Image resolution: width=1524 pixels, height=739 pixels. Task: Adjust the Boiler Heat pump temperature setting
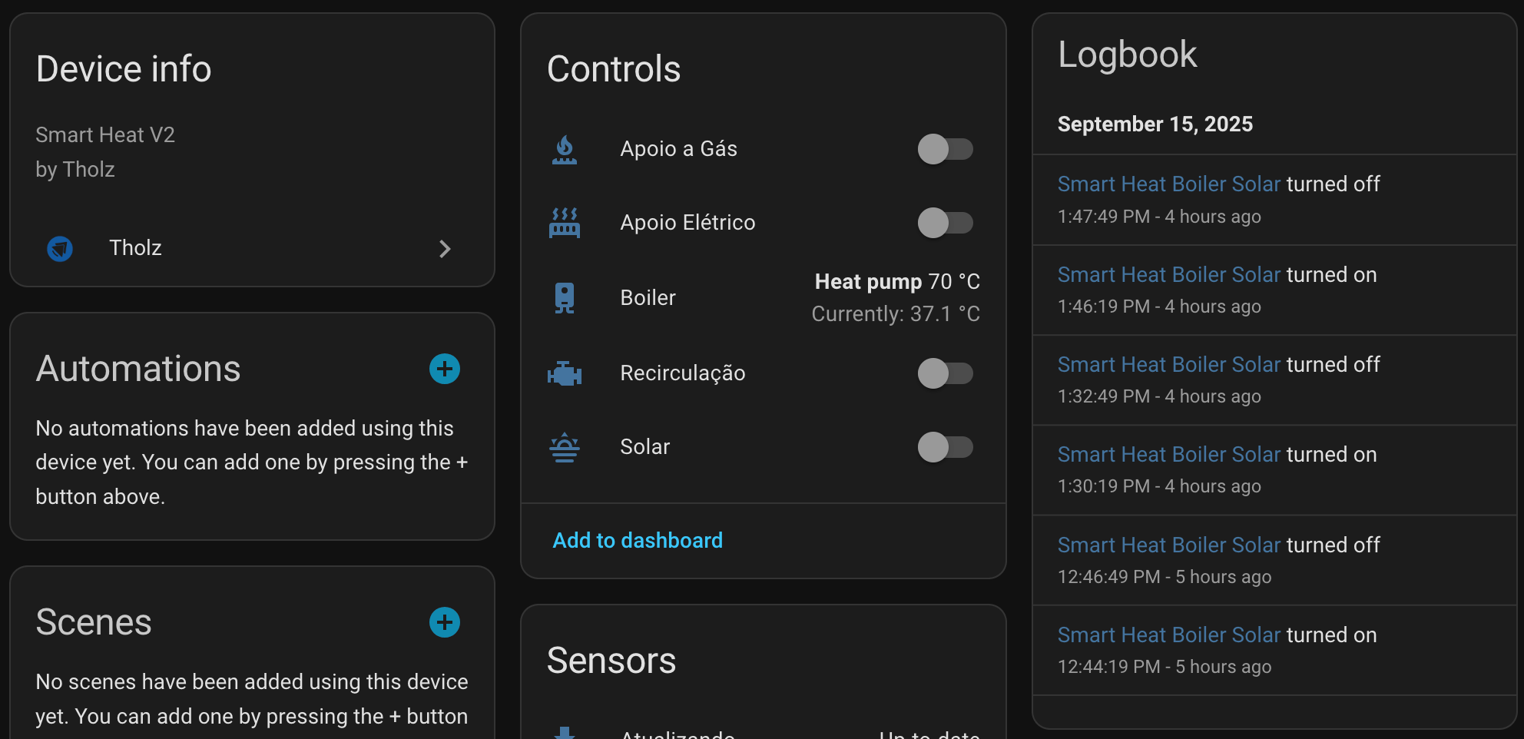point(896,297)
